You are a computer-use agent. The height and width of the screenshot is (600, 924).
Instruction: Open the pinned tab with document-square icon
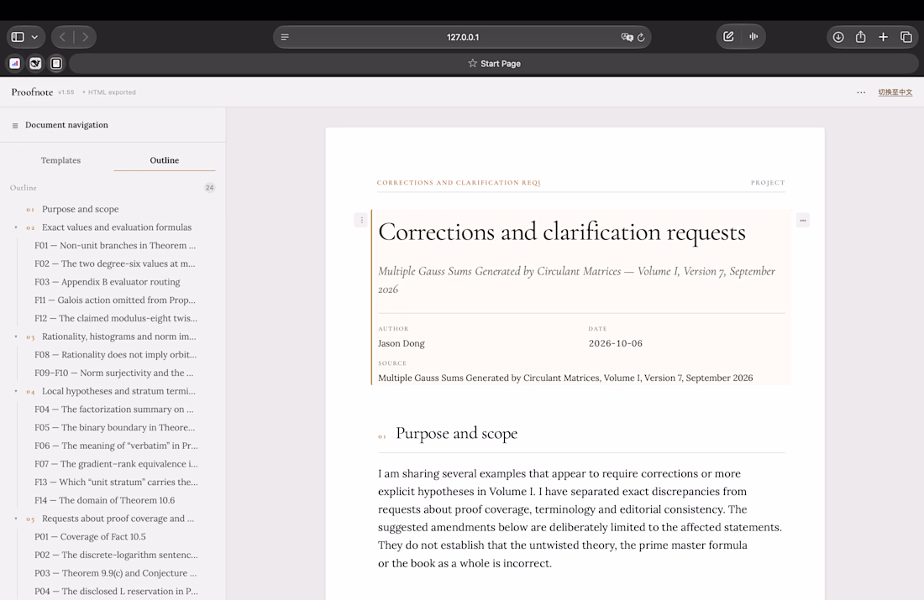pos(56,64)
